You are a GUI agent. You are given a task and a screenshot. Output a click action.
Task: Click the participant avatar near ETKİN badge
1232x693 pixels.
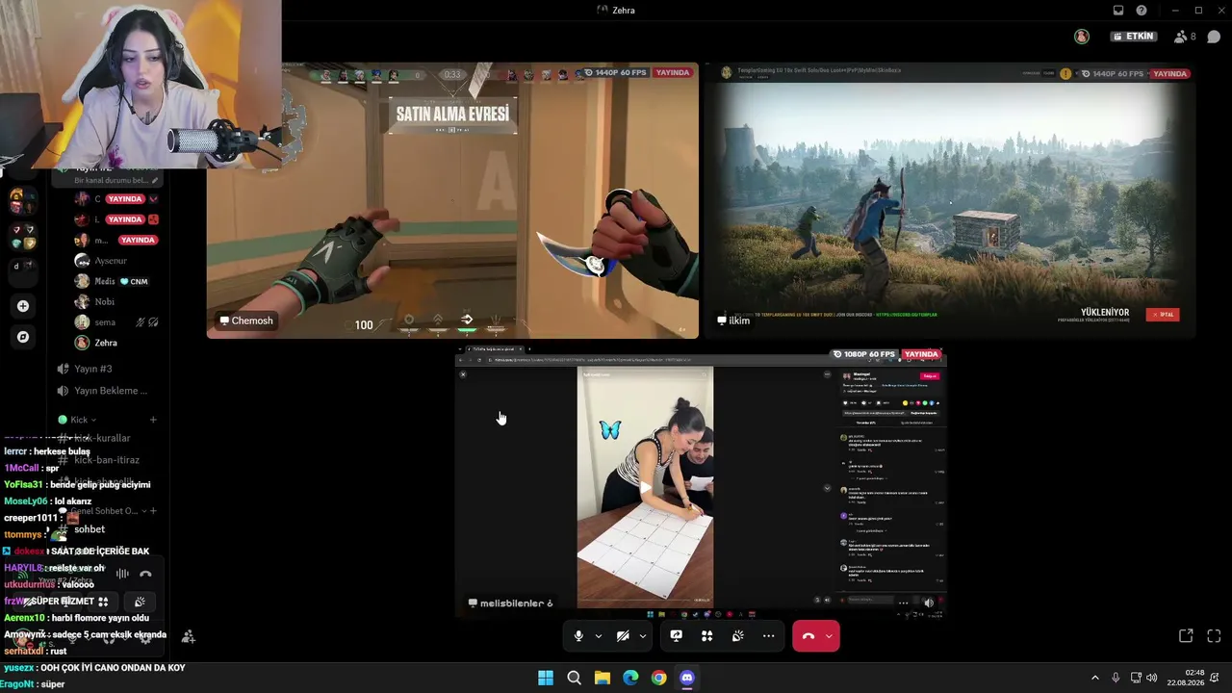[1082, 37]
